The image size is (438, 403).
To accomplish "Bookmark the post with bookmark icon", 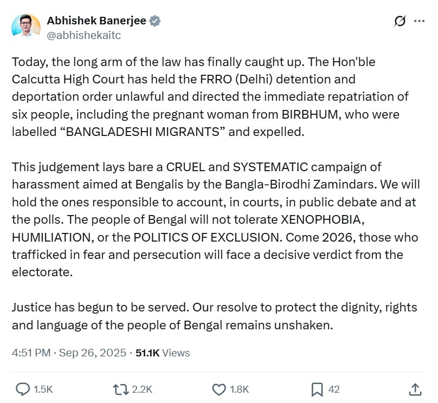I will (317, 389).
